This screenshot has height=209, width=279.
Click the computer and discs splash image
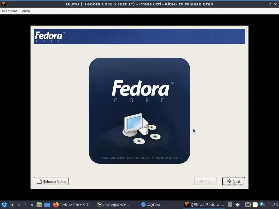139,110
